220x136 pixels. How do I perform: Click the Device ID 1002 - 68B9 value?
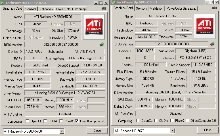[34, 51]
